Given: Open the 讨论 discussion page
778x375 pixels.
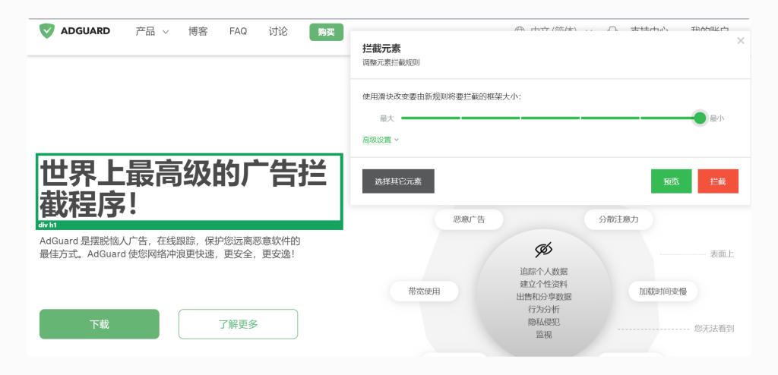Looking at the screenshot, I should (278, 31).
